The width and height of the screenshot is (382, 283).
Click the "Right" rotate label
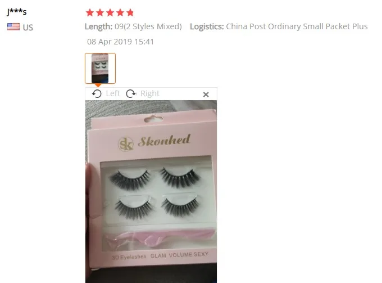(x=150, y=93)
